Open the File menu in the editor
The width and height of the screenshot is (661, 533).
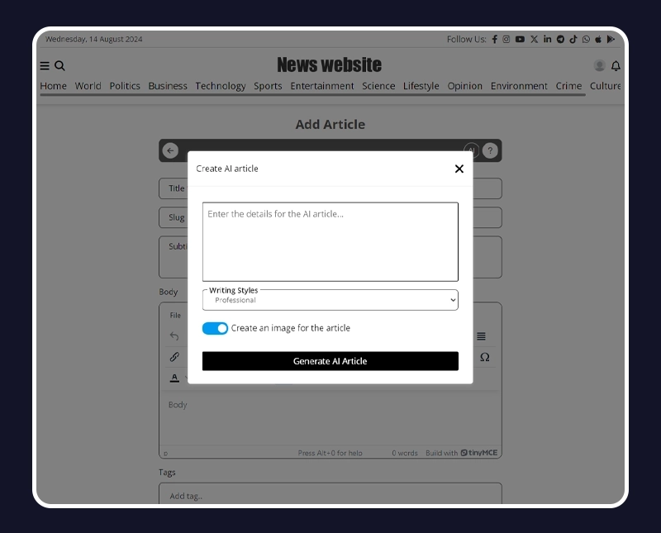(x=174, y=315)
